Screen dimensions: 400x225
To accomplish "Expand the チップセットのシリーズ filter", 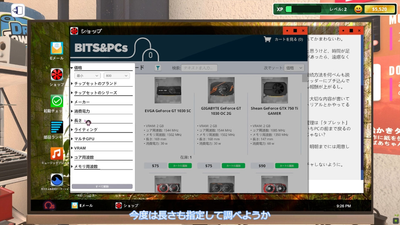I will pos(102,92).
